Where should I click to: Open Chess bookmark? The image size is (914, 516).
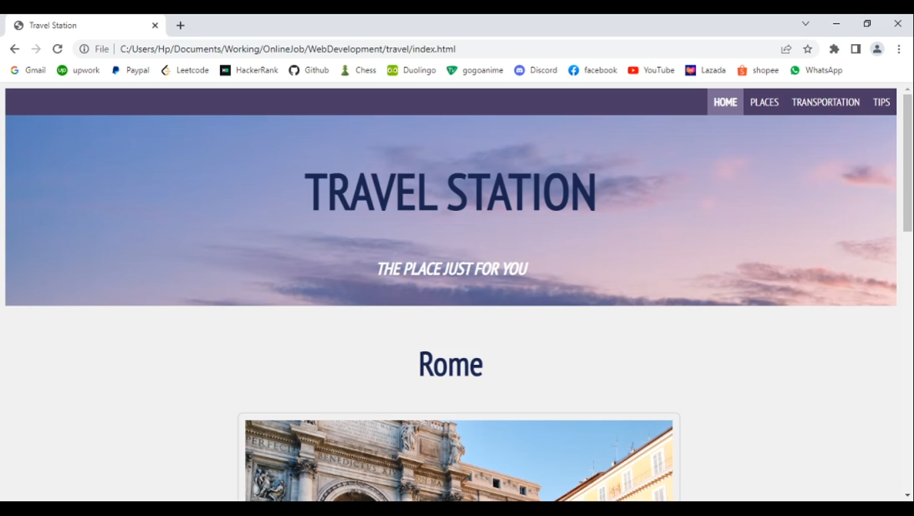click(359, 70)
